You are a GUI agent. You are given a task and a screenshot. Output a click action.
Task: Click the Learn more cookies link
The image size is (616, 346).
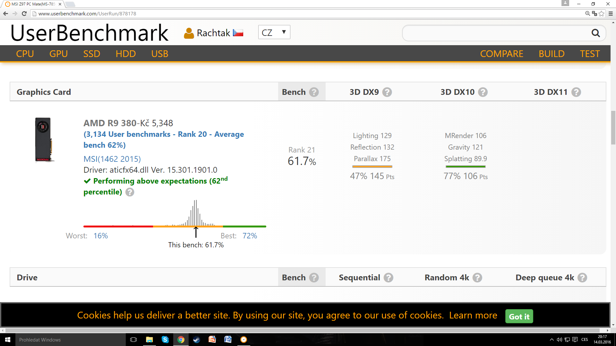473,315
